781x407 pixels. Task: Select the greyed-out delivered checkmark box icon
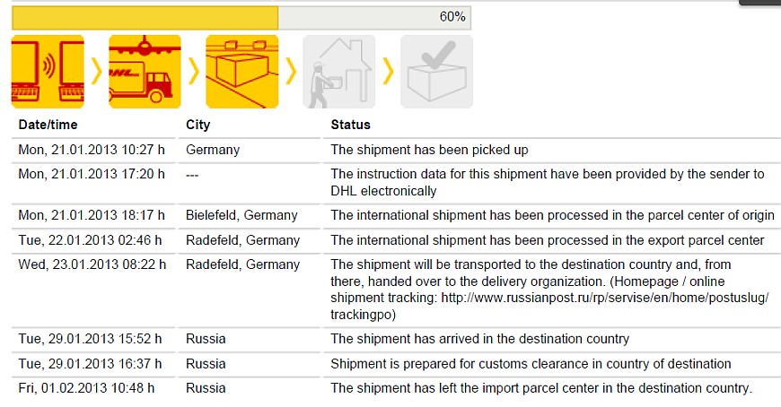[436, 72]
